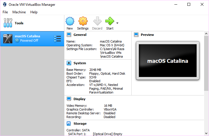The image size is (209, 136).
Task: Click the Discard toolbar icon
Action: [97, 21]
